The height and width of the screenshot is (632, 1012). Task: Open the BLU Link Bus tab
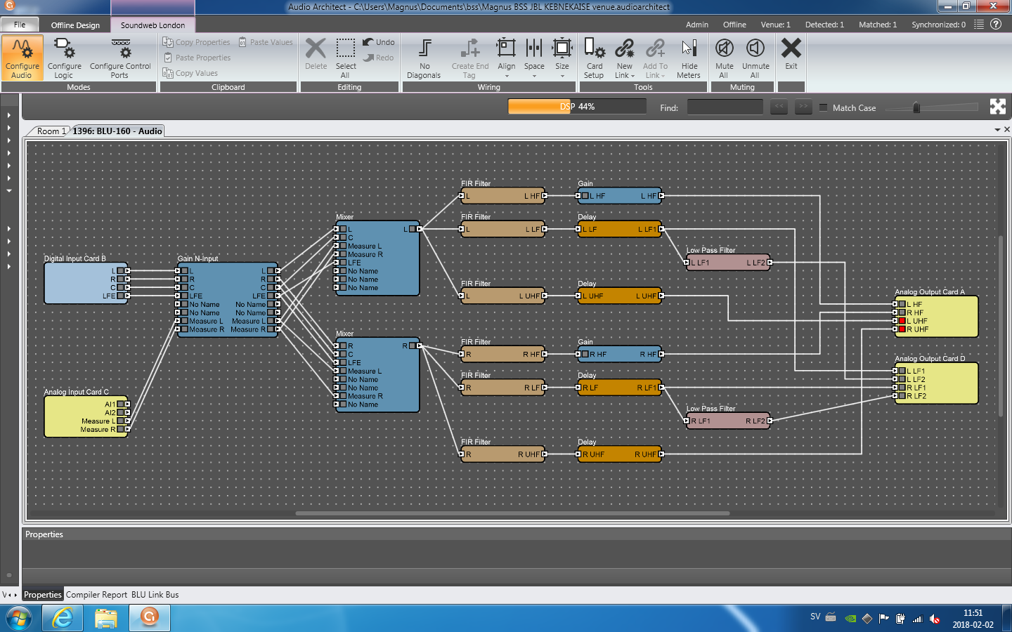point(155,595)
